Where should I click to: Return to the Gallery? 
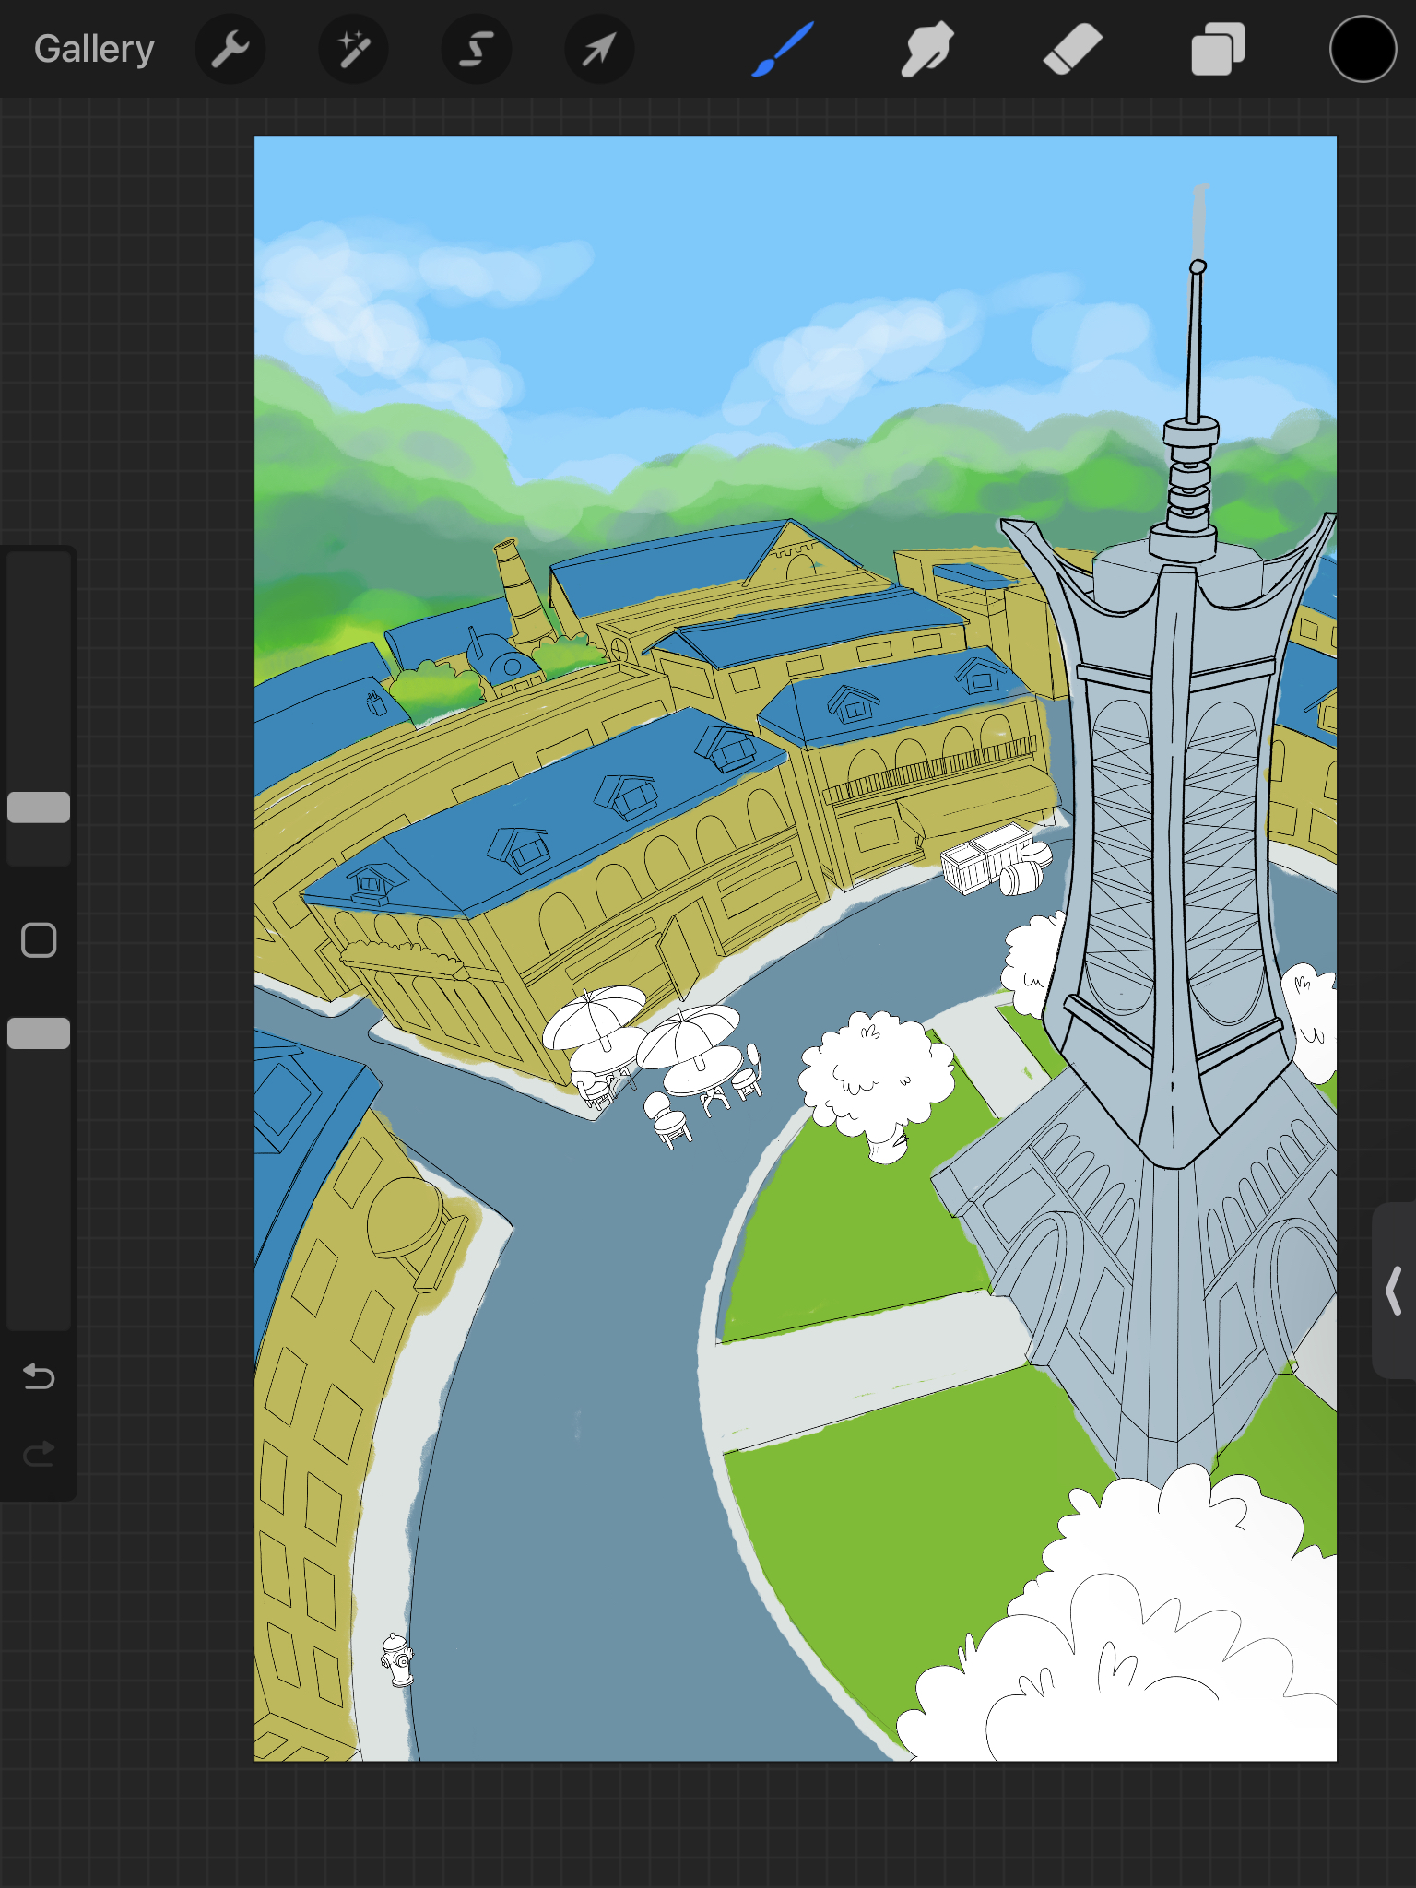pyautogui.click(x=94, y=49)
